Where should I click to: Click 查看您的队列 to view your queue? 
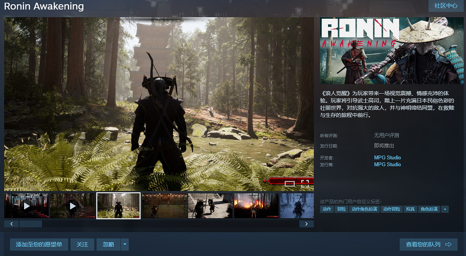(x=428, y=245)
